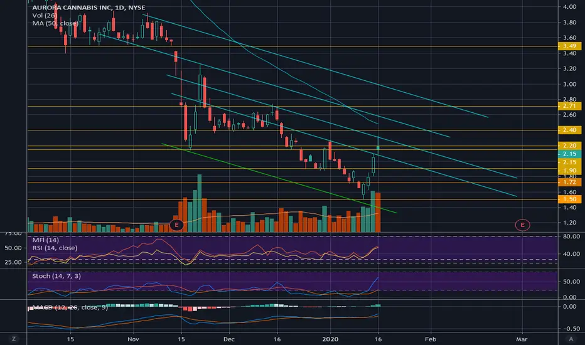Click the earnings E marker near November 15
The image size is (585, 345).
(176, 225)
